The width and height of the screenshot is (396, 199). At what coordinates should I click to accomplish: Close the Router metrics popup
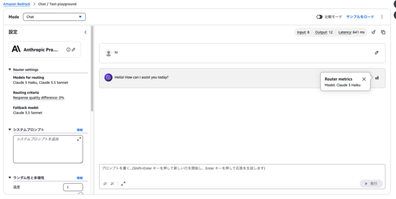click(x=364, y=79)
